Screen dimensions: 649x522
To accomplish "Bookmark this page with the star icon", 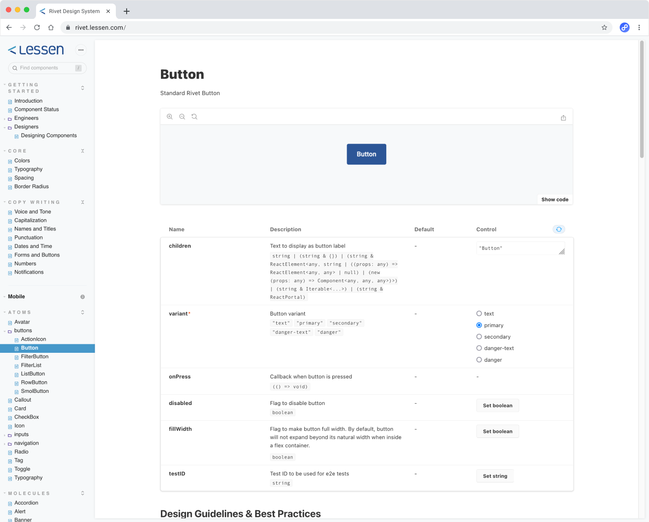I will point(604,27).
